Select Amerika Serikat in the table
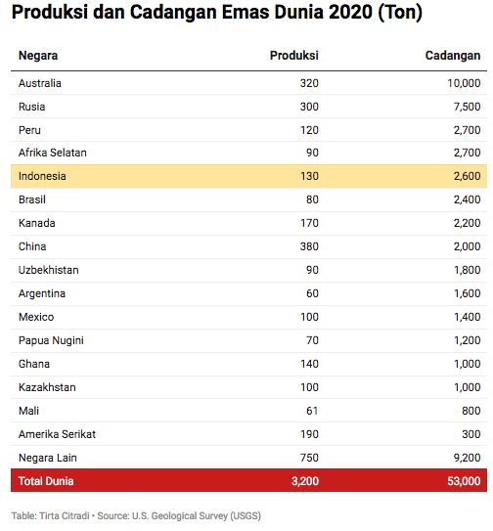The height and width of the screenshot is (531, 493). click(x=58, y=434)
